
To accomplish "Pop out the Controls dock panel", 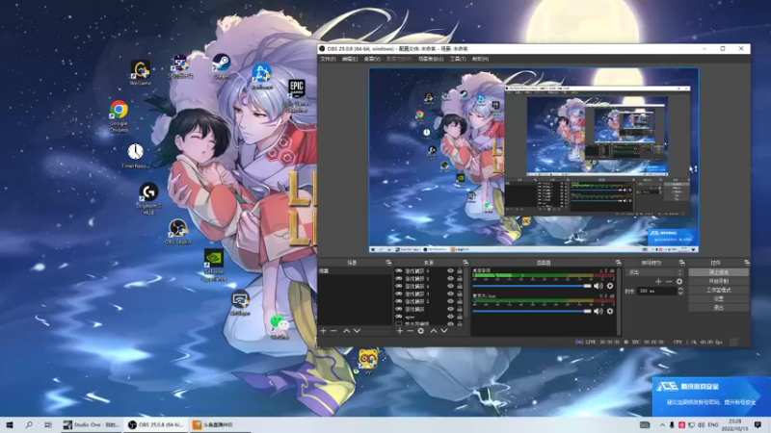I will point(746,263).
